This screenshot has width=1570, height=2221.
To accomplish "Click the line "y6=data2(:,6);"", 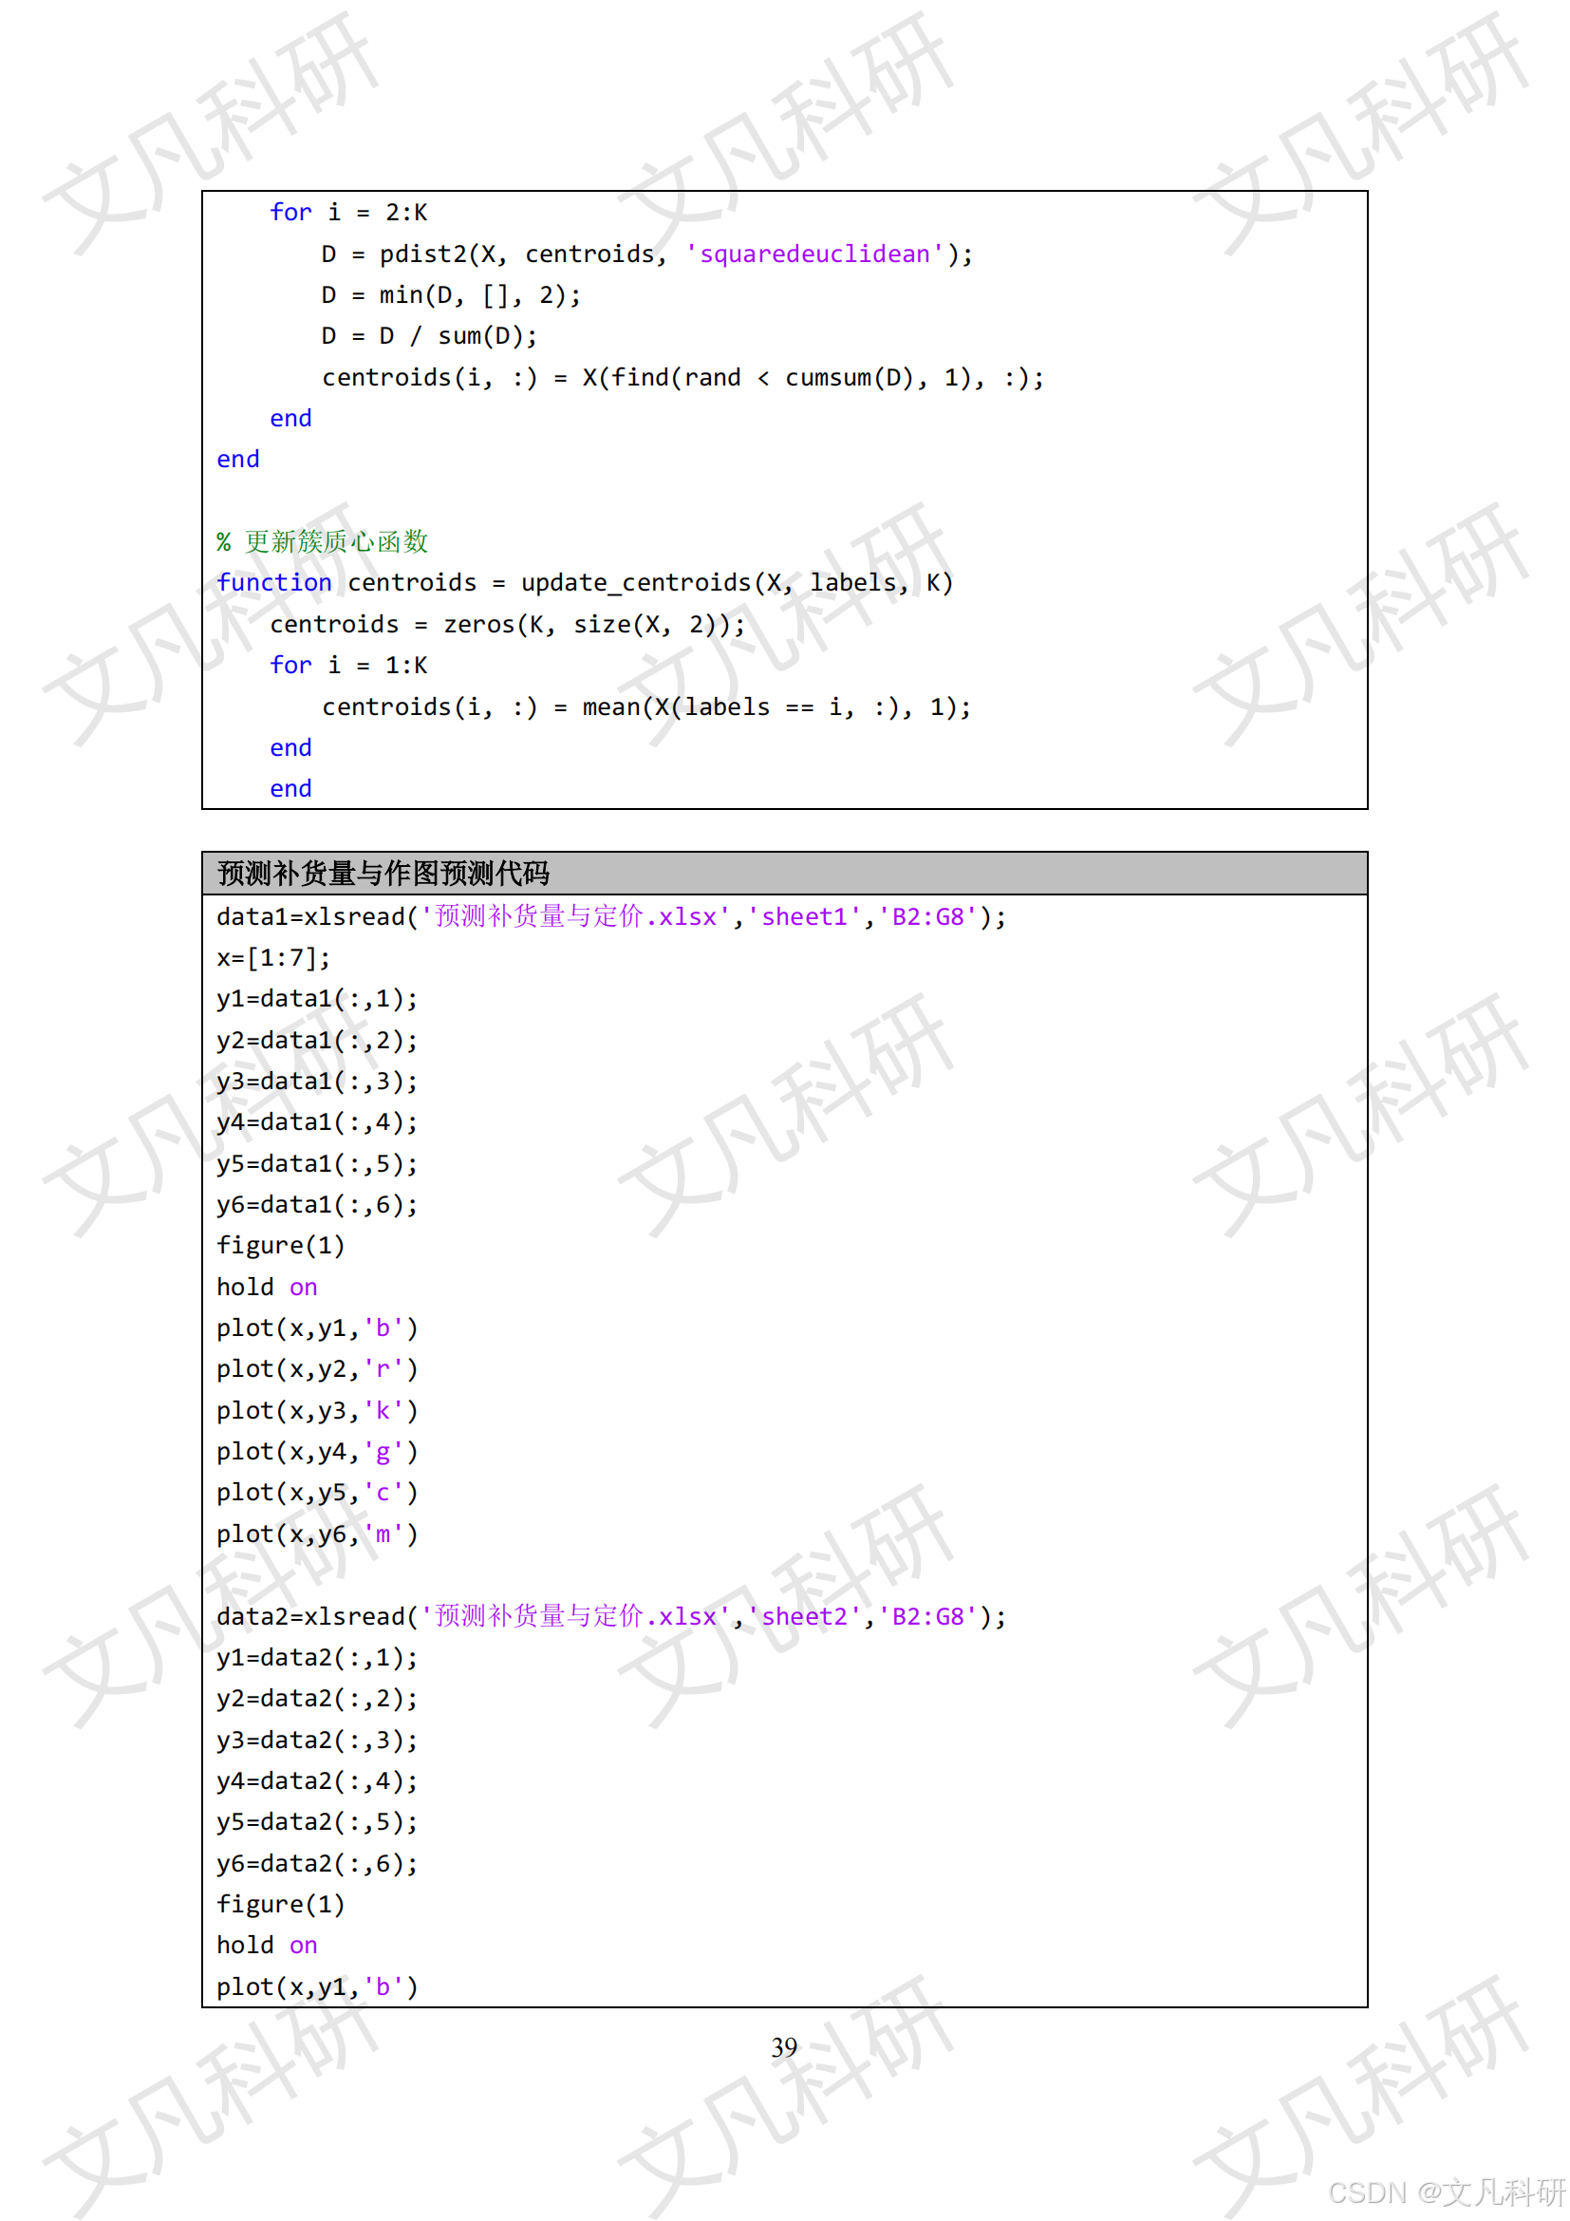I will 317,1863.
